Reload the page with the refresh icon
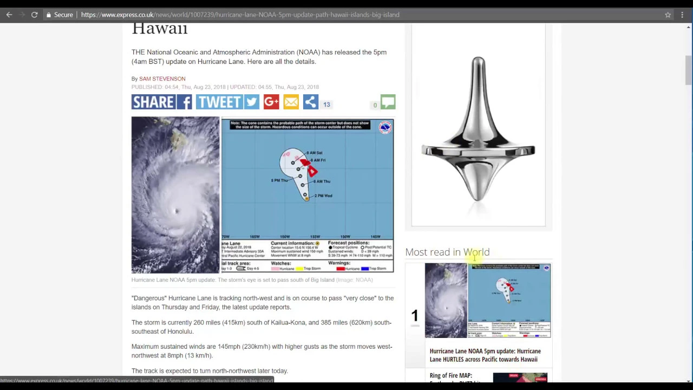The image size is (693, 390). pos(34,15)
